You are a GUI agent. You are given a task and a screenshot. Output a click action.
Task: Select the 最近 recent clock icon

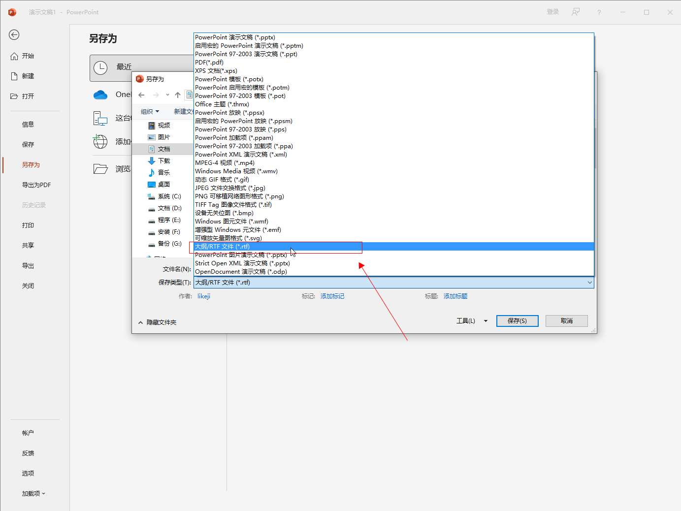(x=100, y=68)
